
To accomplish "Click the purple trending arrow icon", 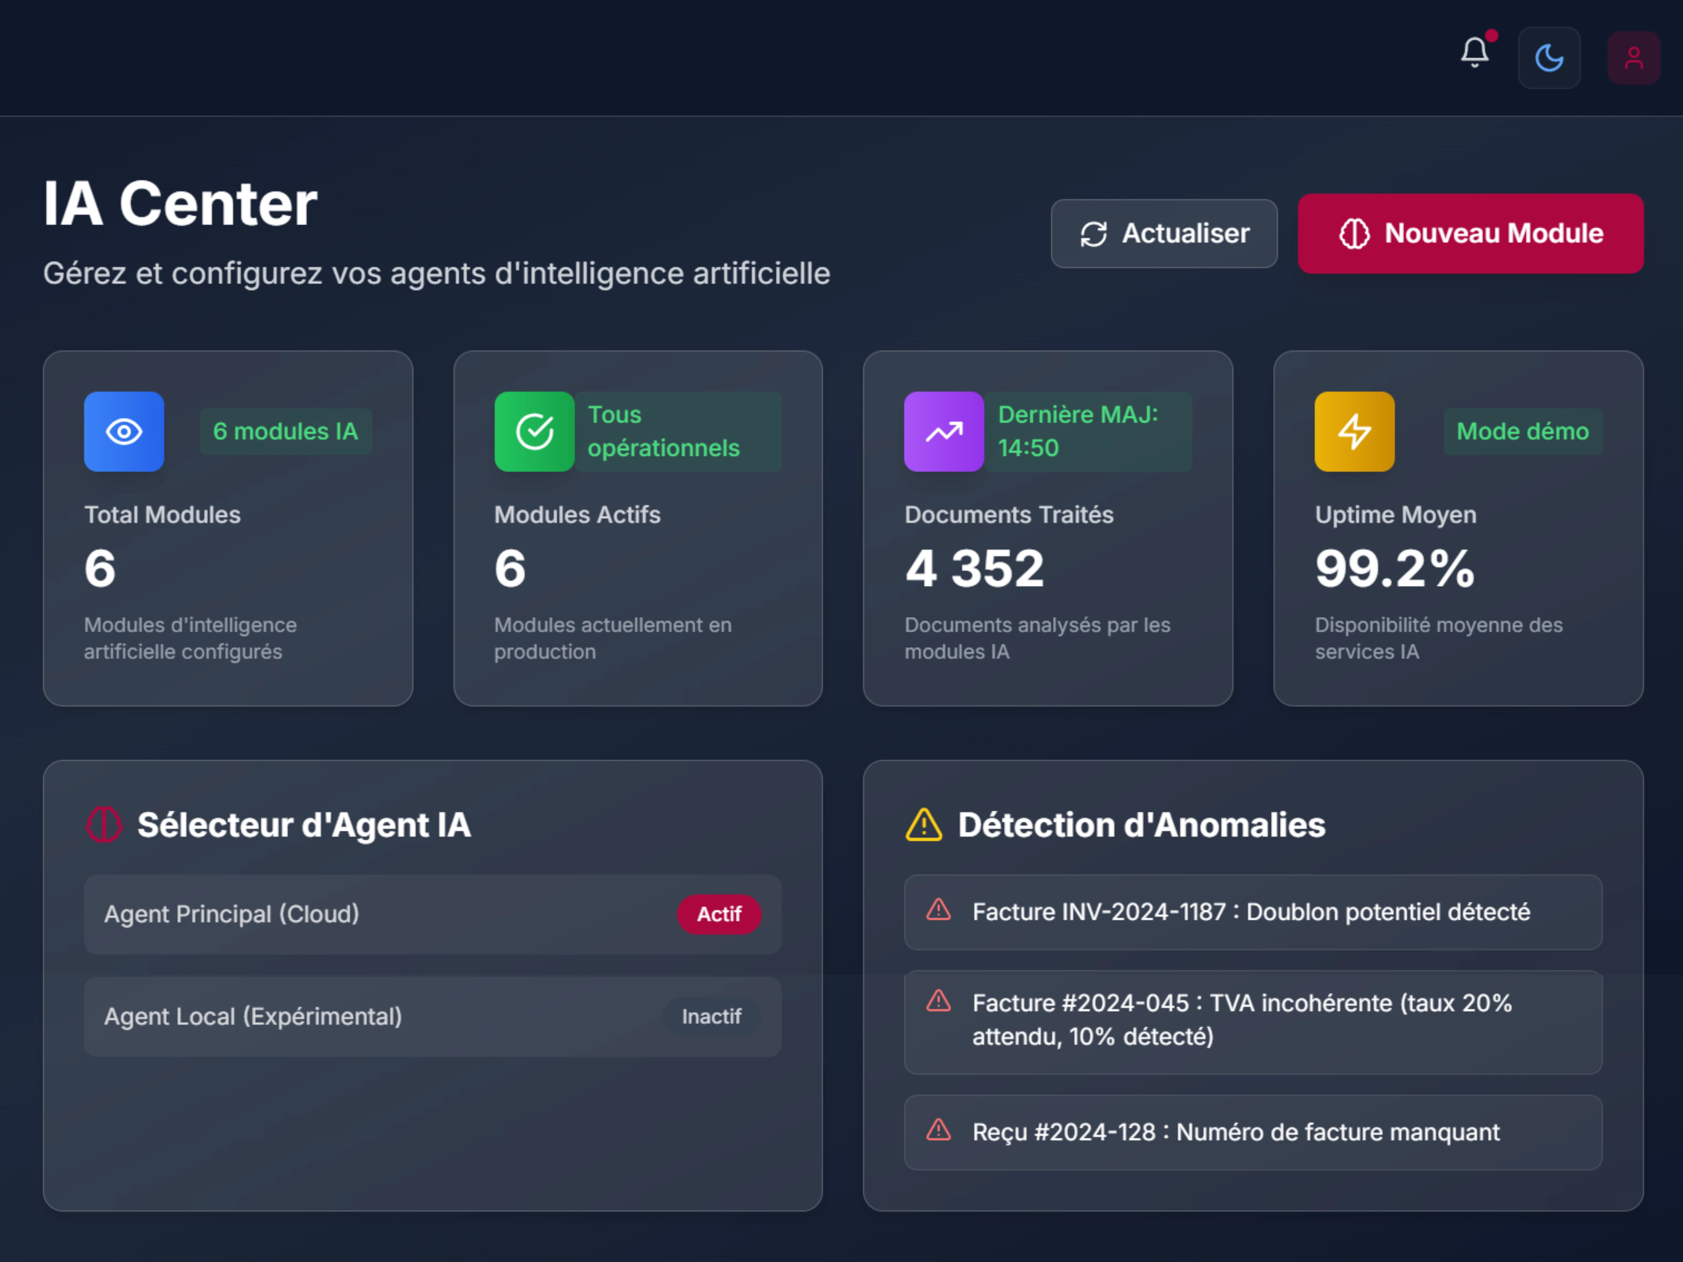I will pyautogui.click(x=943, y=431).
